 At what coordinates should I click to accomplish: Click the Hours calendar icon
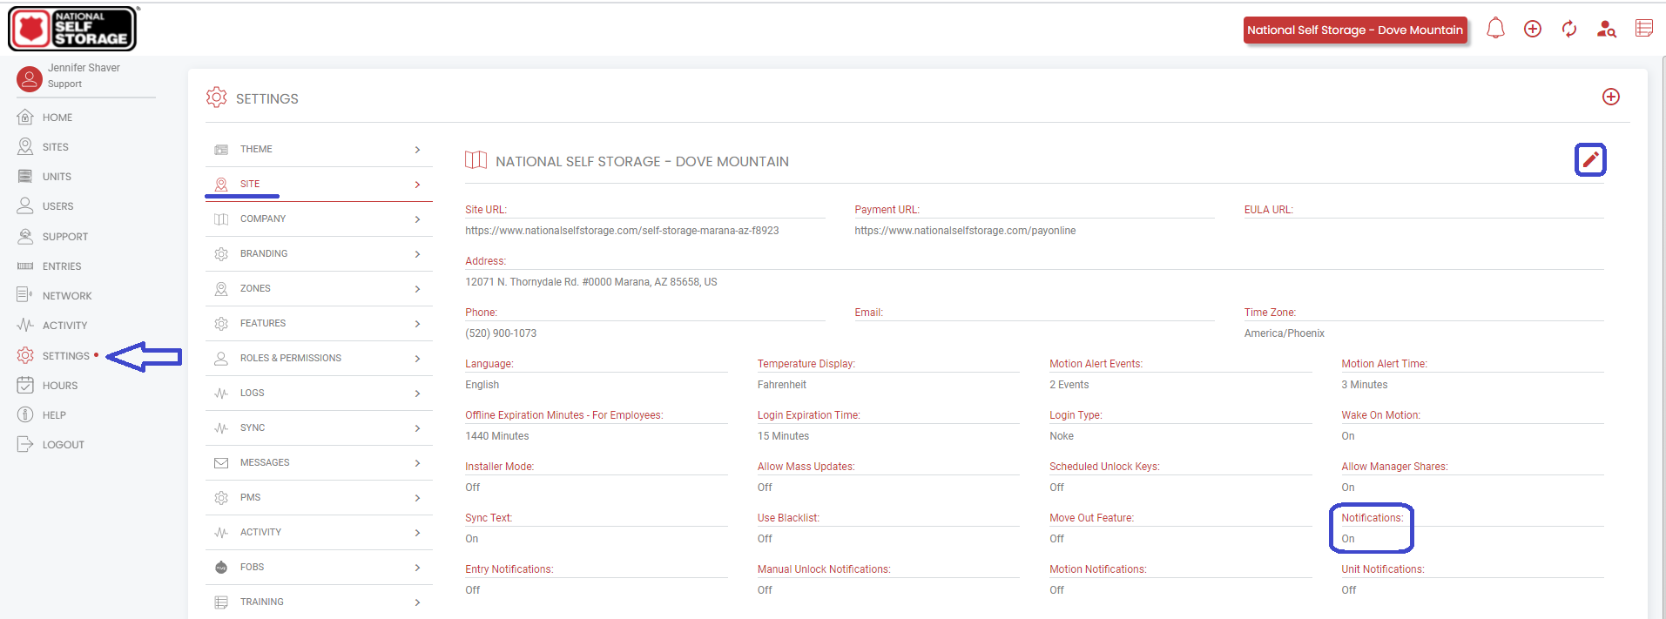(25, 385)
